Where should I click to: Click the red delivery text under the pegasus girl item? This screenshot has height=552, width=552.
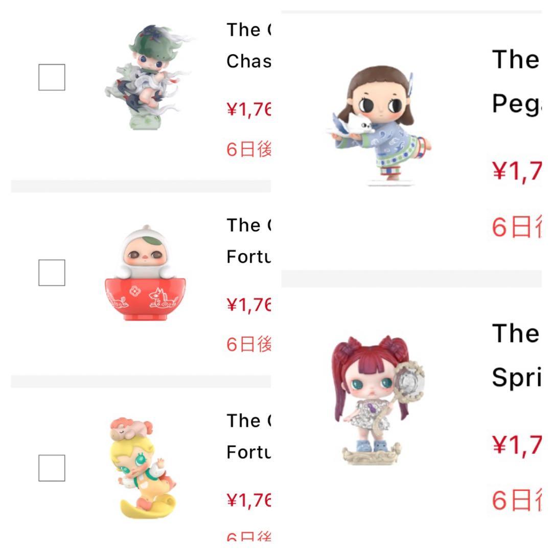pyautogui.click(x=516, y=226)
